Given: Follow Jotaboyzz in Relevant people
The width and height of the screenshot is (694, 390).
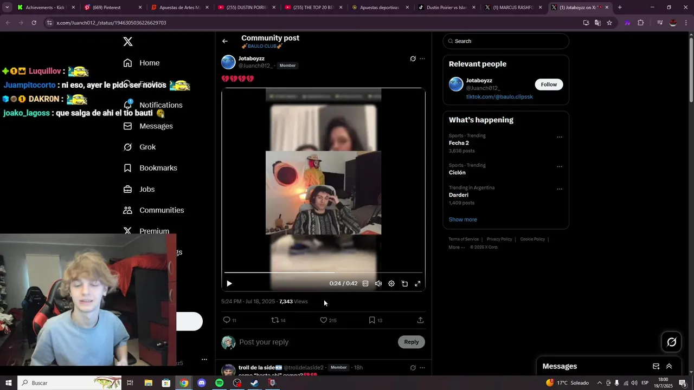Looking at the screenshot, I should click(x=549, y=84).
